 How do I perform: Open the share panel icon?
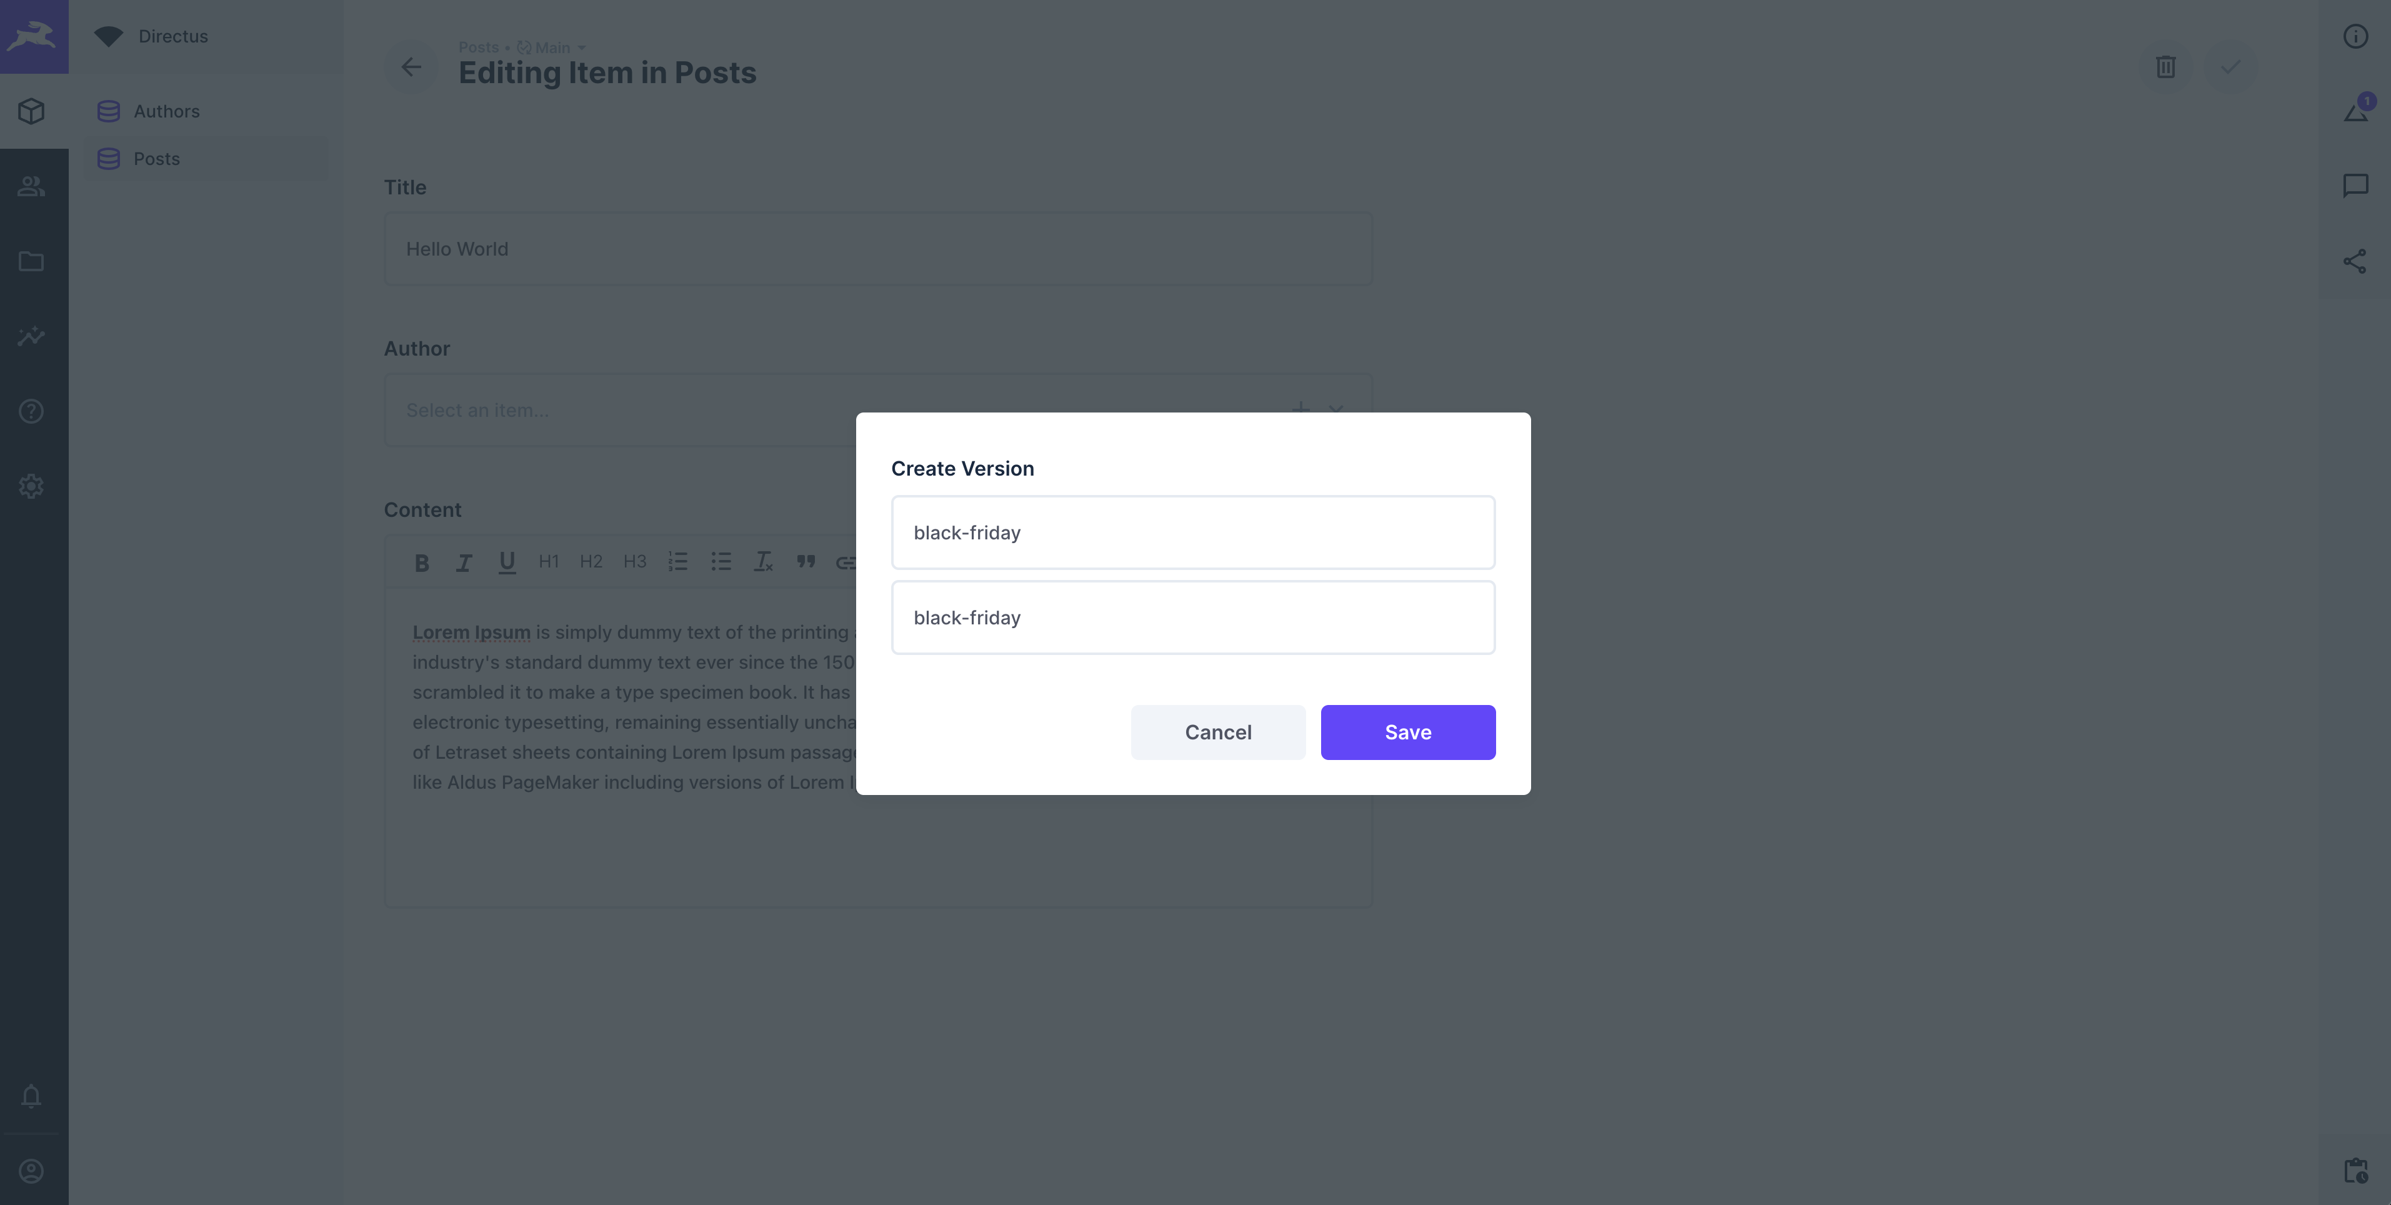2356,261
